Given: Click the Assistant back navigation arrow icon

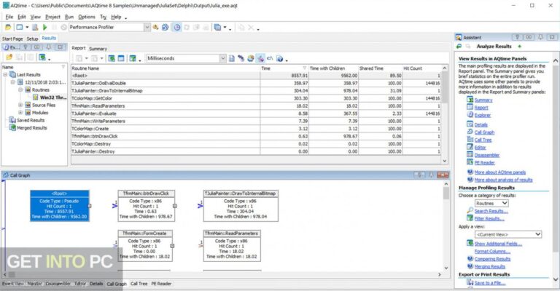Looking at the screenshot, I should [x=459, y=47].
